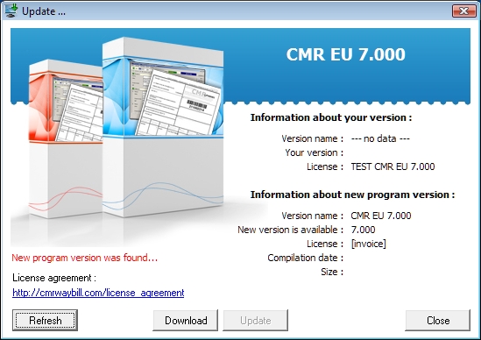The height and width of the screenshot is (340, 481).
Task: Click the update icon in the title bar
Action: [11, 11]
